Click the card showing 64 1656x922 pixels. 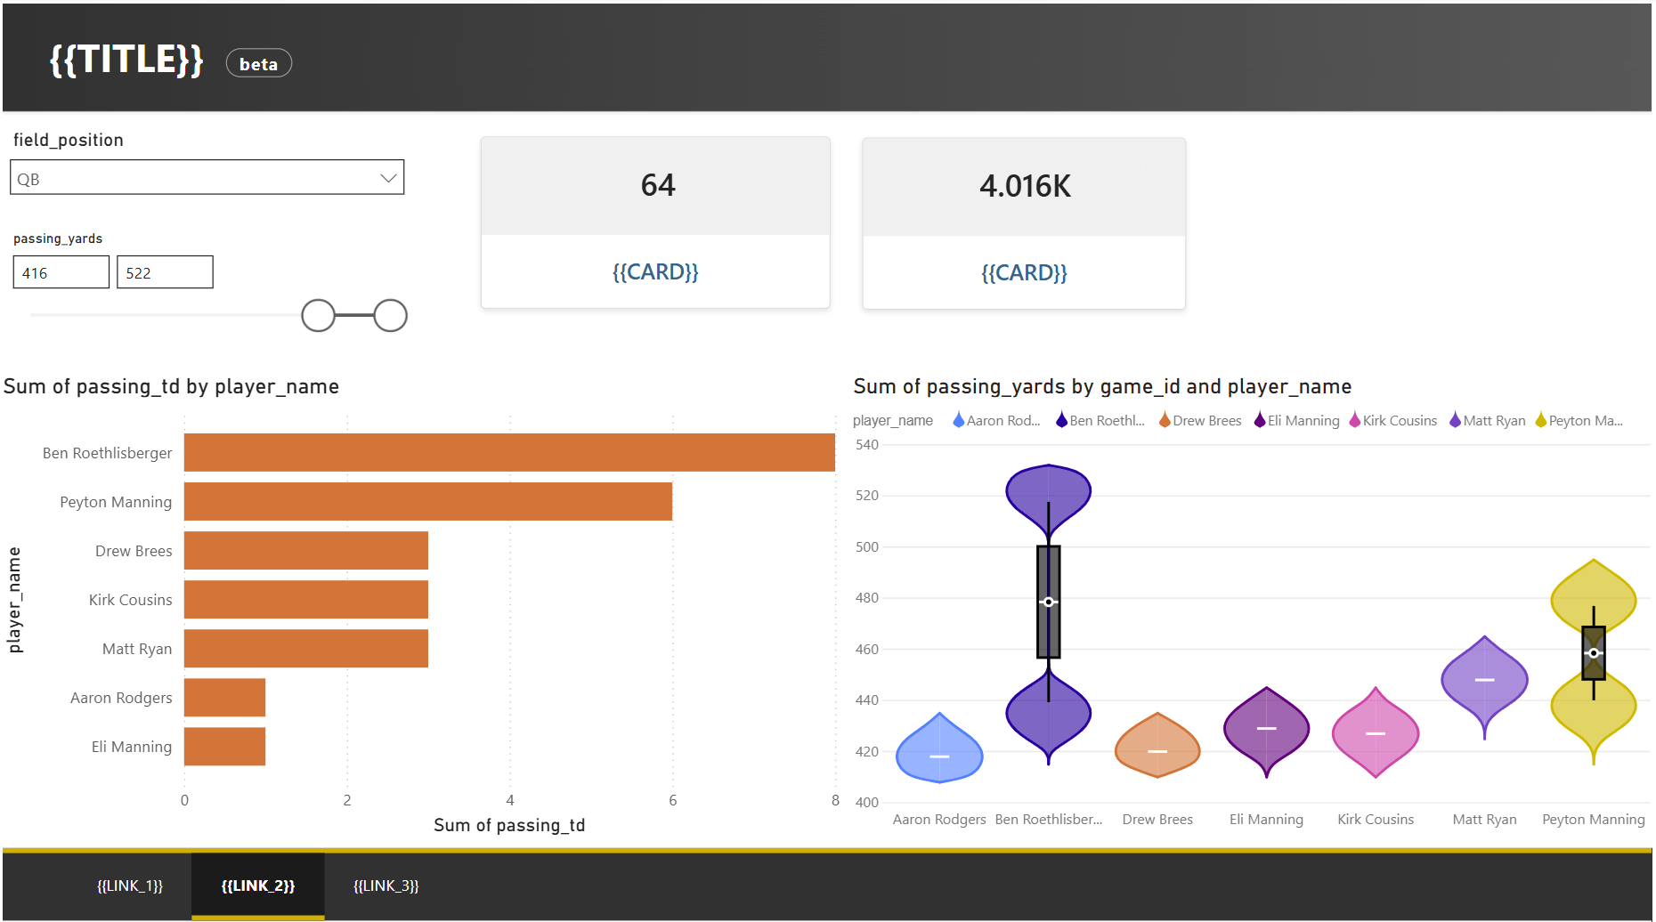pyautogui.click(x=655, y=222)
